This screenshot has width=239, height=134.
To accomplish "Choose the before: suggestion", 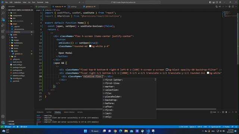I will pyautogui.click(x=129, y=103).
